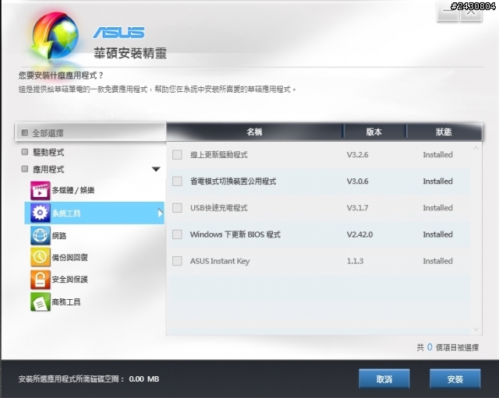
Task: Open the 多媒體 / 娛樂 category
Action: [x=73, y=190]
